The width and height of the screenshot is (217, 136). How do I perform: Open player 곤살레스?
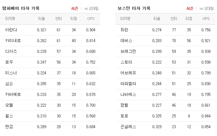pos(128,127)
